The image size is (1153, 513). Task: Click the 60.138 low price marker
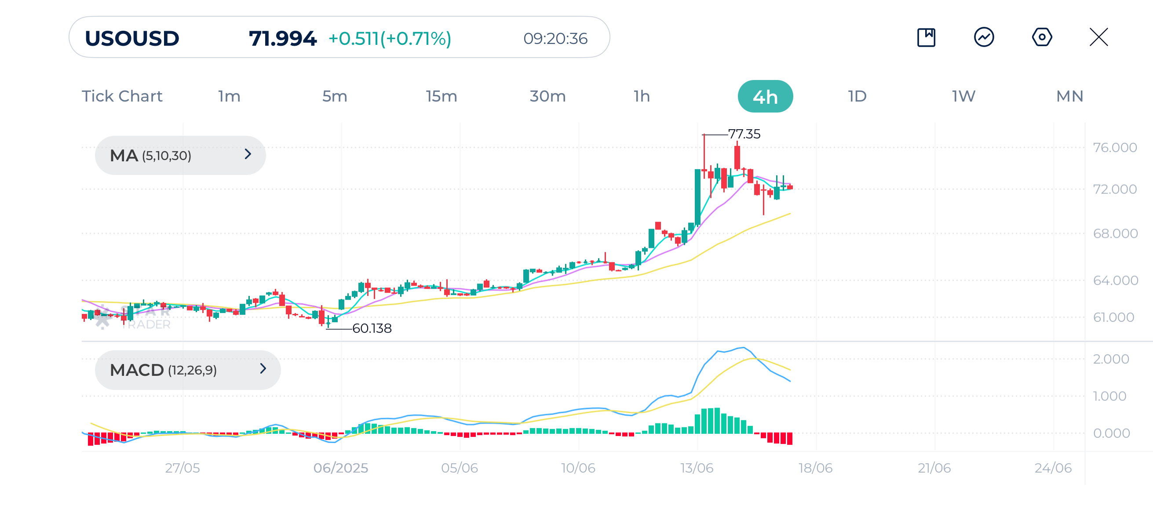point(372,328)
